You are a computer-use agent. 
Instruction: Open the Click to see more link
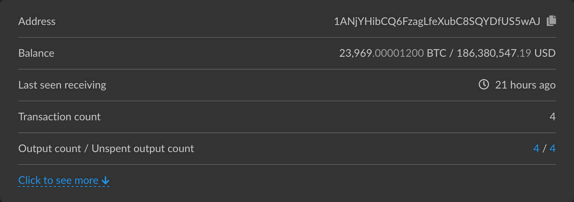(x=59, y=180)
